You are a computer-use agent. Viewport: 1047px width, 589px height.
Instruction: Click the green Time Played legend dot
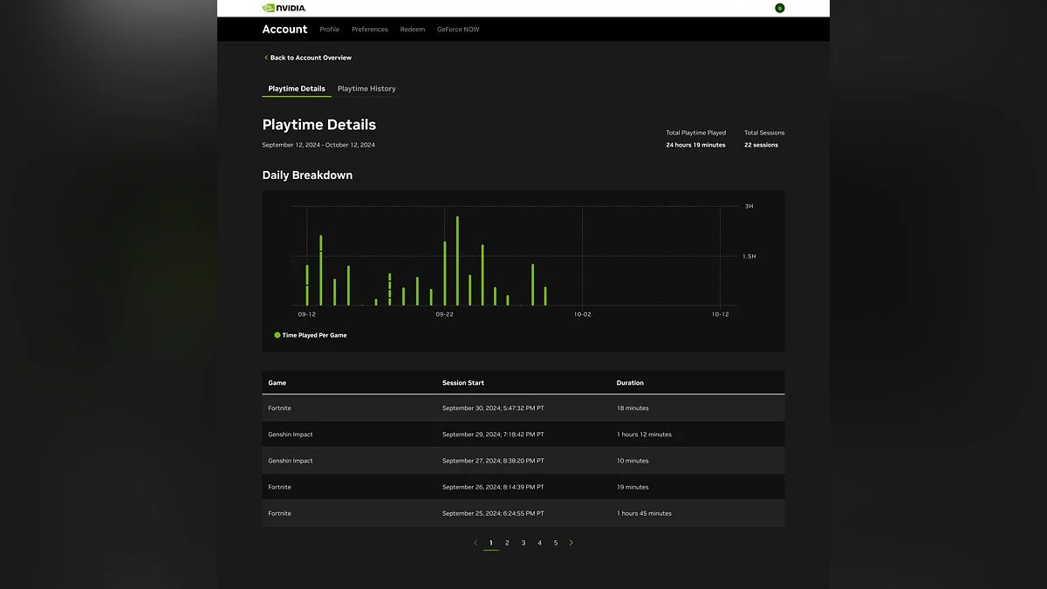tap(277, 335)
